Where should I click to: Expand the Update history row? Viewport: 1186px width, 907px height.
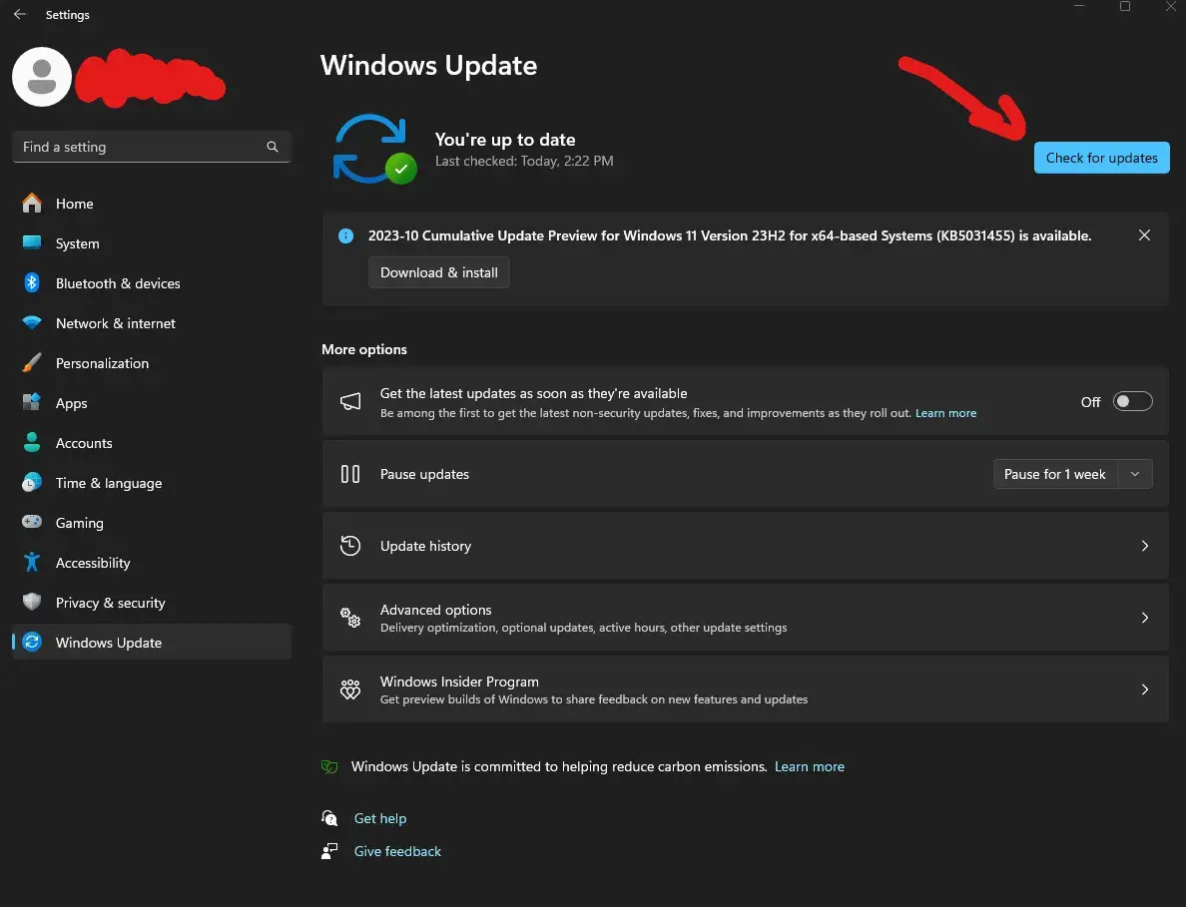[745, 546]
